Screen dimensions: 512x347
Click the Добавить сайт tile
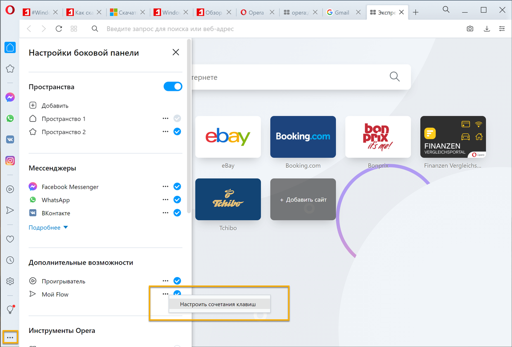click(303, 199)
